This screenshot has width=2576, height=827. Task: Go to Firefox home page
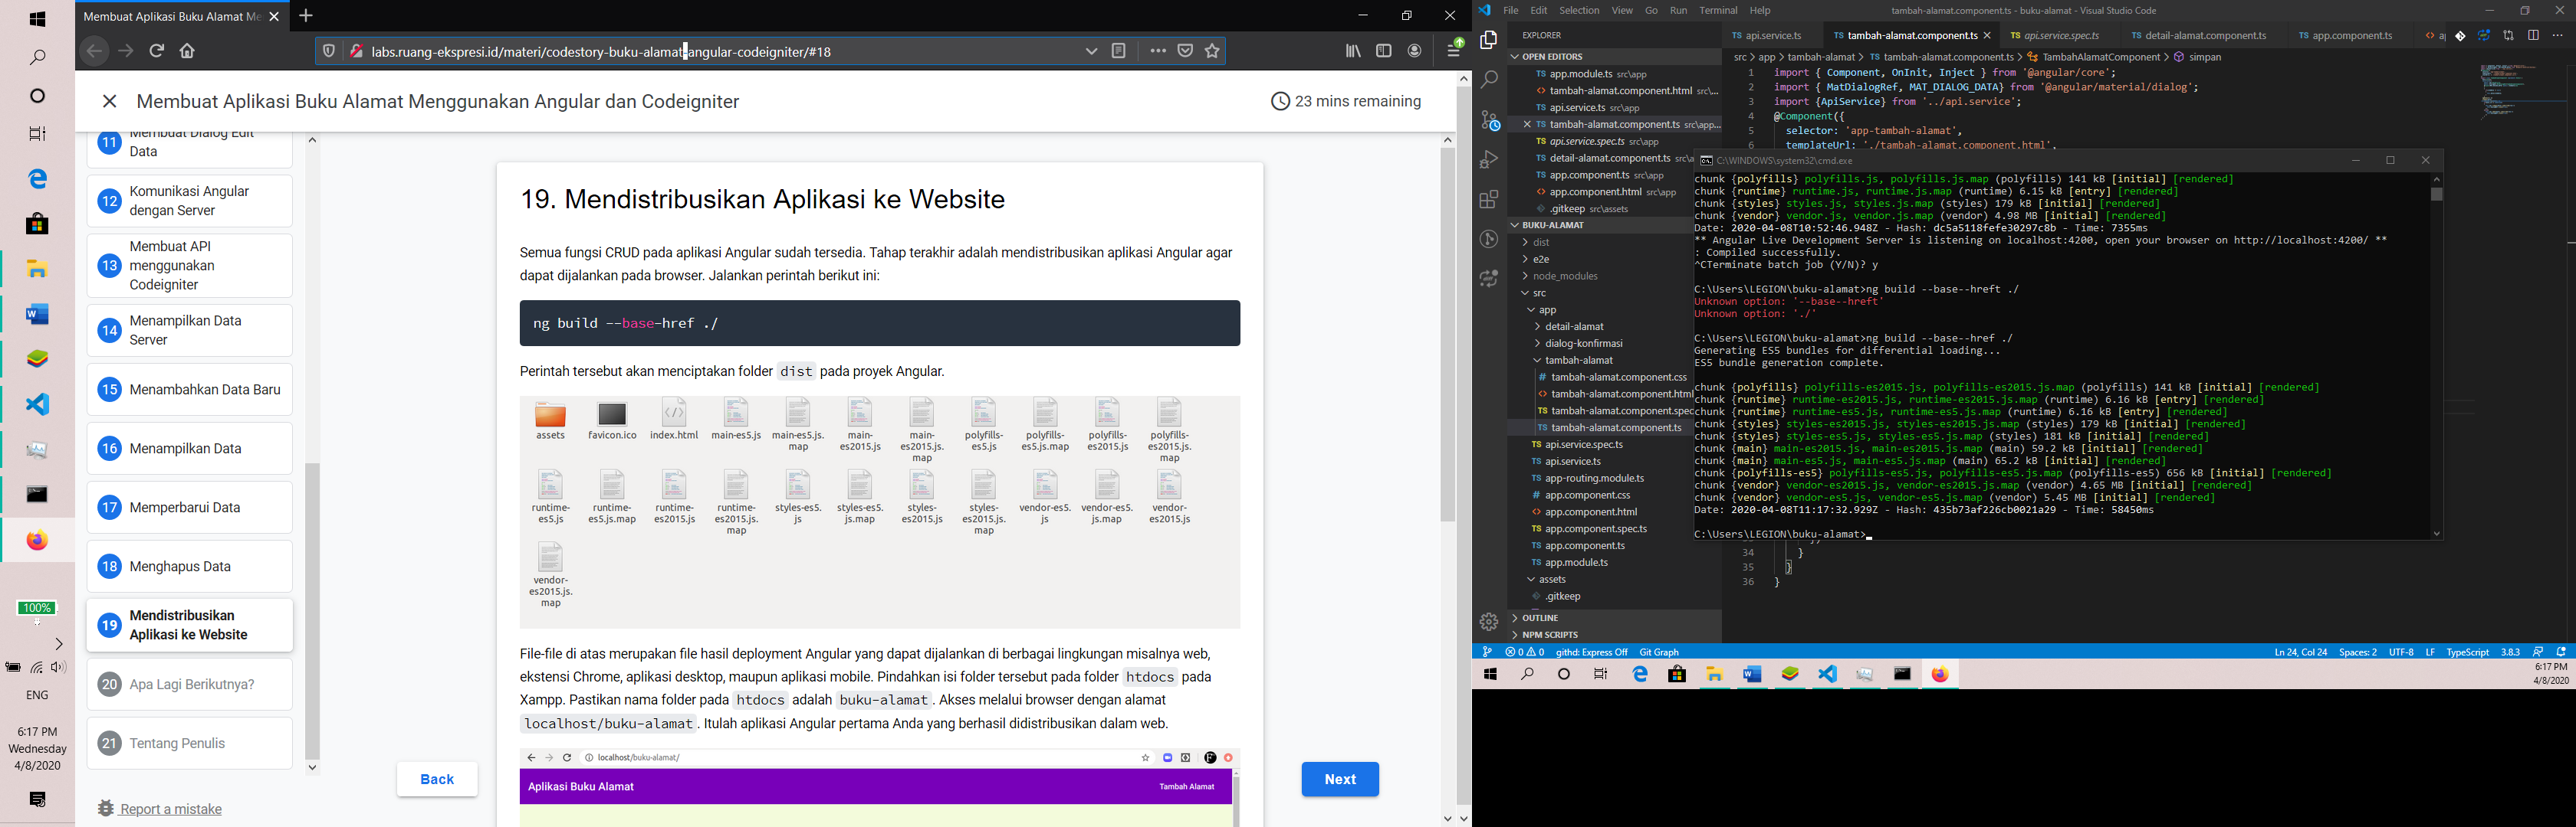[x=187, y=51]
